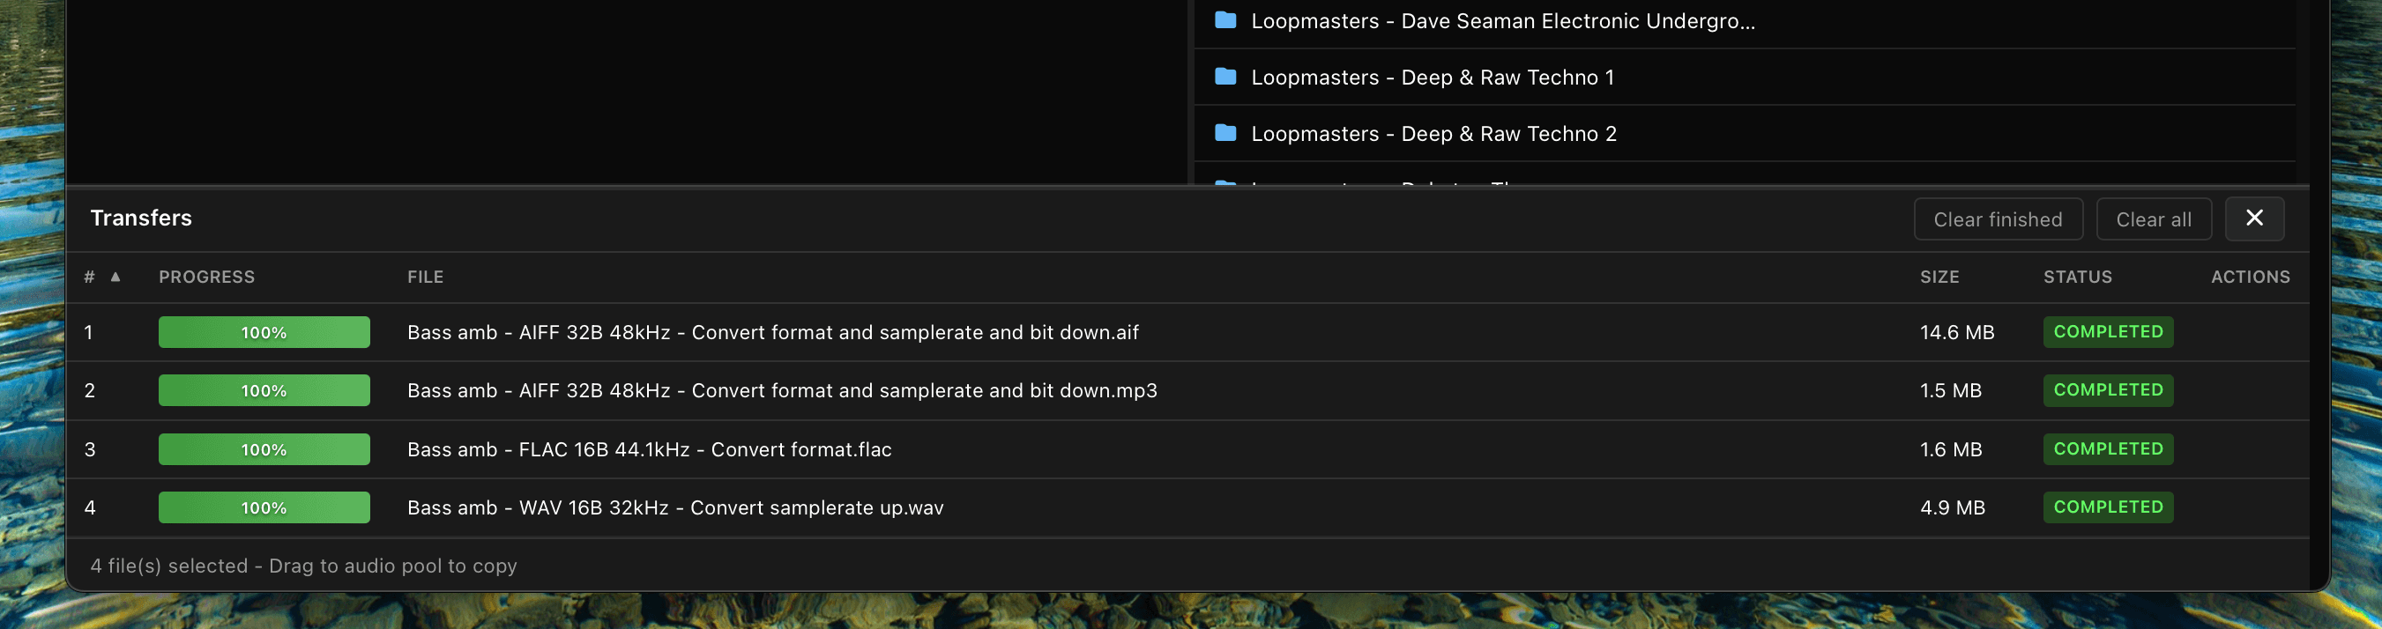Click the Transfers panel title

click(x=141, y=218)
